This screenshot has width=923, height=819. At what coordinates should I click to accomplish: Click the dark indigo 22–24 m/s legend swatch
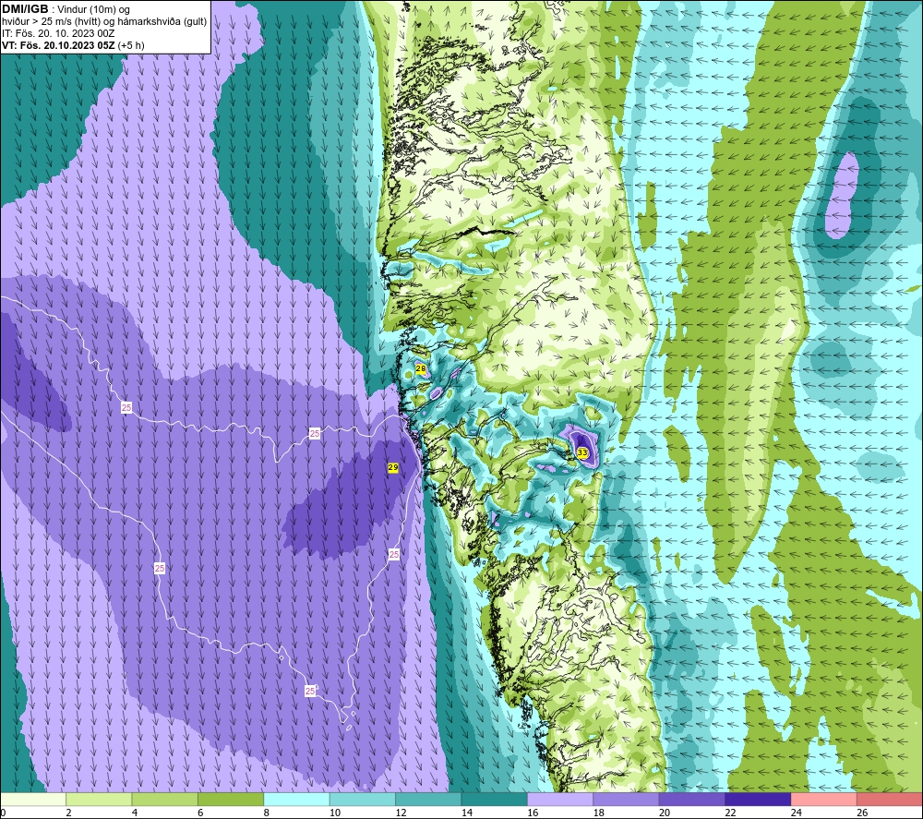(x=758, y=800)
